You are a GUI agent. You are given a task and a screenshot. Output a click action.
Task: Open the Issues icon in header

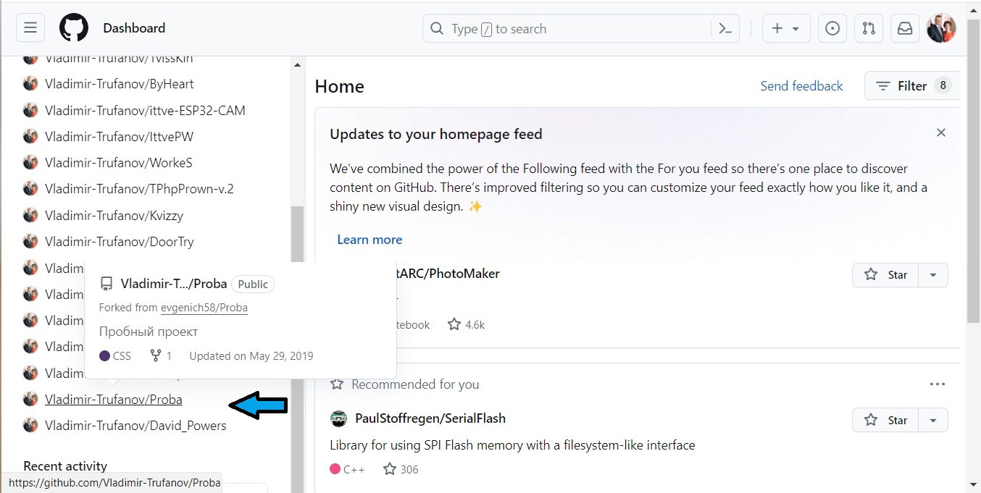point(832,28)
